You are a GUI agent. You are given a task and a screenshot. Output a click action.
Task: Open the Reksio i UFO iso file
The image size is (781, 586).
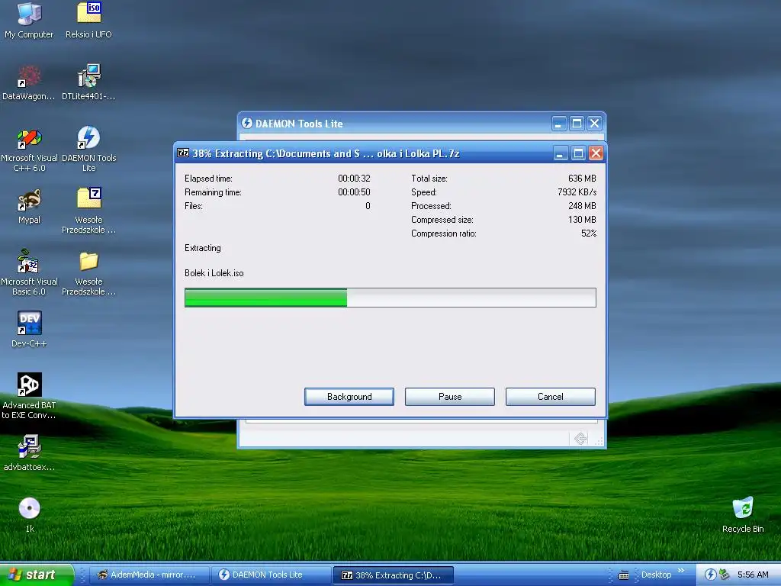tap(88, 20)
